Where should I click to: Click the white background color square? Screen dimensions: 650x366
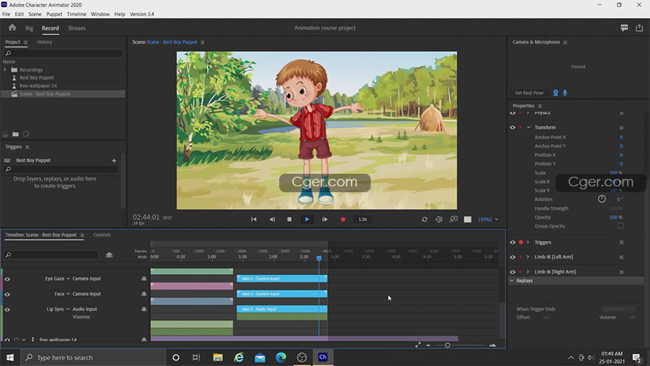pos(468,219)
